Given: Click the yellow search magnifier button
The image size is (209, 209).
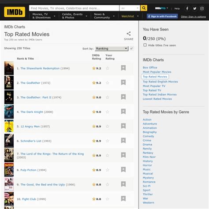Looking at the screenshot, I should (144, 8).
